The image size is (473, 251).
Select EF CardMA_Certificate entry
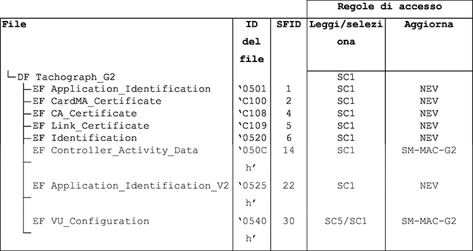point(97,101)
